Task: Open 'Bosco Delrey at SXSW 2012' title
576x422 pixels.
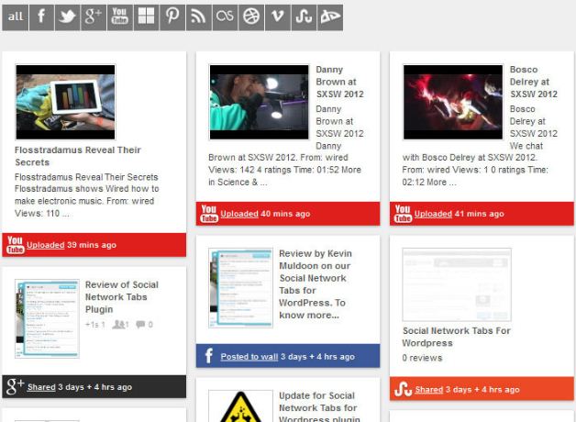Action: coord(534,82)
